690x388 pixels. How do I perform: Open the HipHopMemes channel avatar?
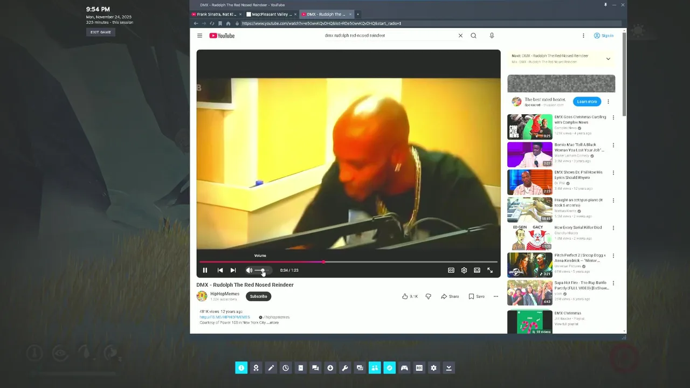tap(202, 296)
